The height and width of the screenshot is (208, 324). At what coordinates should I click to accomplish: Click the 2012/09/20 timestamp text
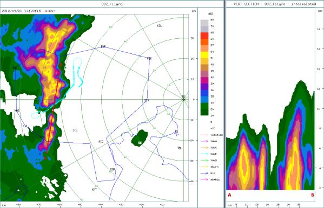coord(21,11)
